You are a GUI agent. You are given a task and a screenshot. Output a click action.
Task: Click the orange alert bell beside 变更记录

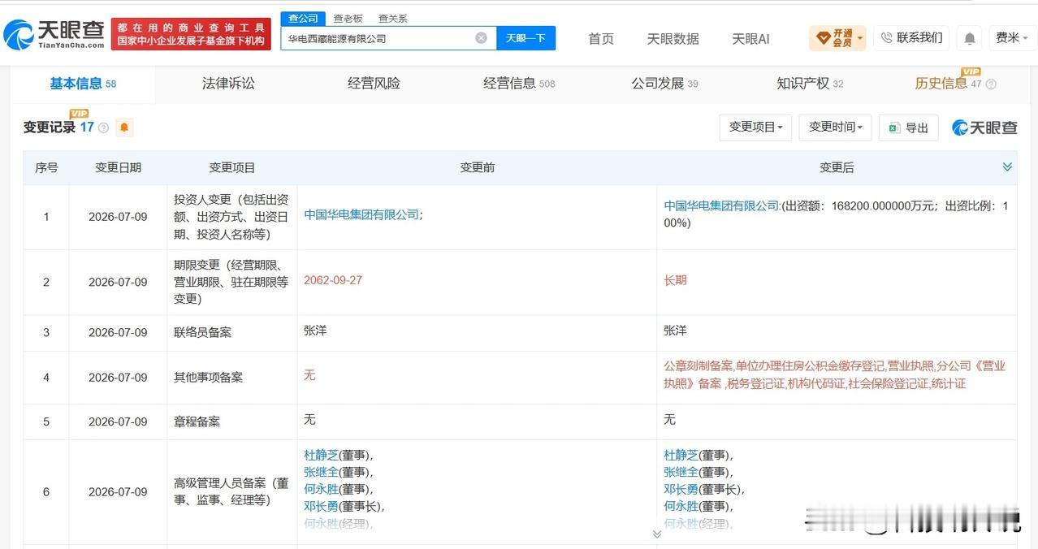point(124,128)
